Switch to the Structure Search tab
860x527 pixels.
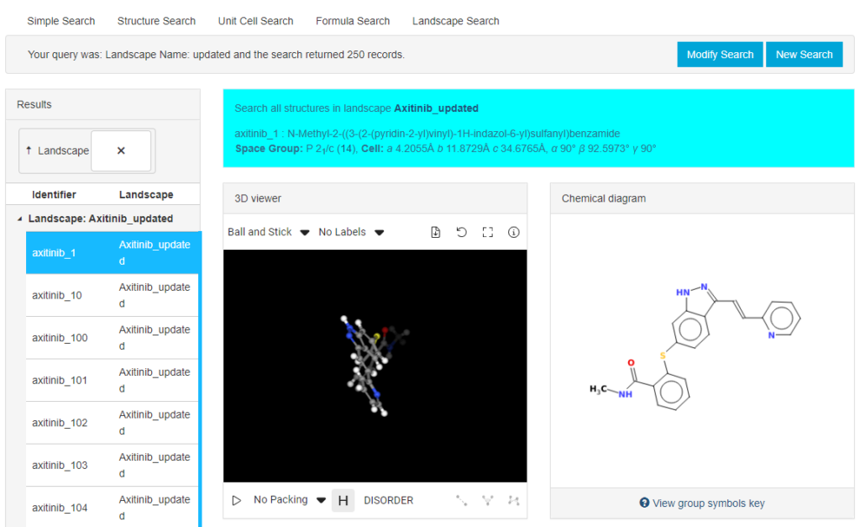pos(156,21)
